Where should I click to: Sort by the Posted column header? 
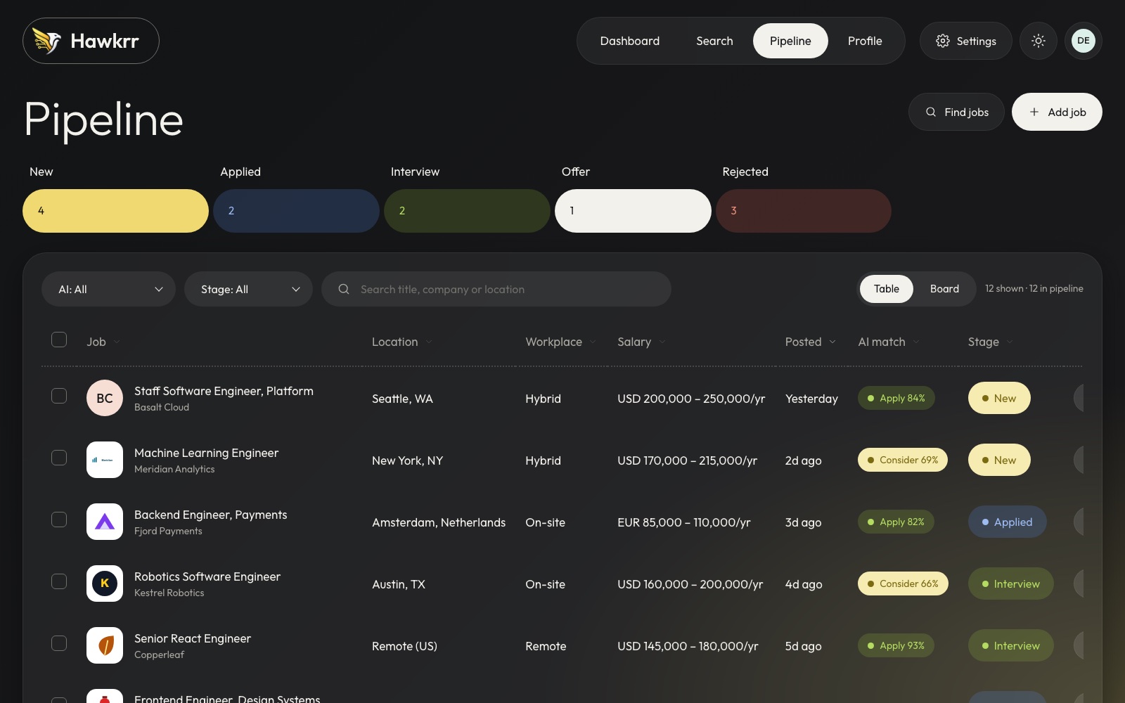coord(811,342)
